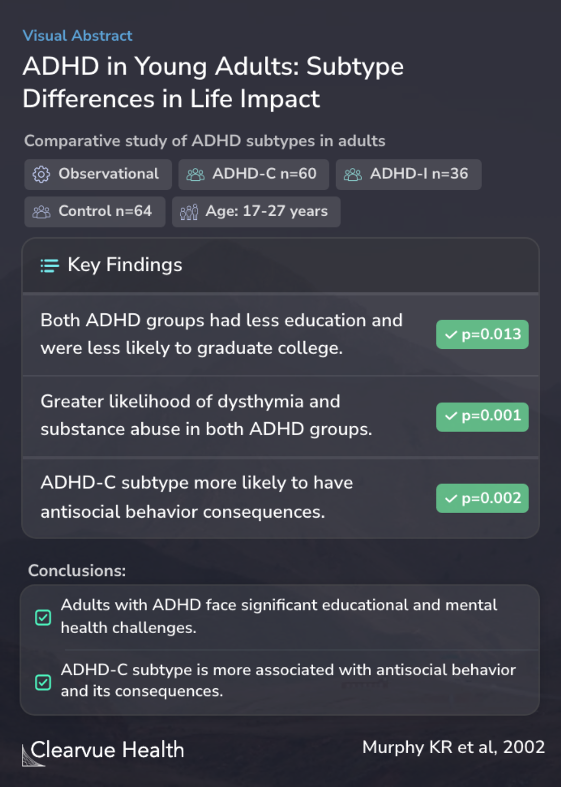Click the checkmark icon in p=0.013 badge
561x787 pixels.
[x=451, y=335]
